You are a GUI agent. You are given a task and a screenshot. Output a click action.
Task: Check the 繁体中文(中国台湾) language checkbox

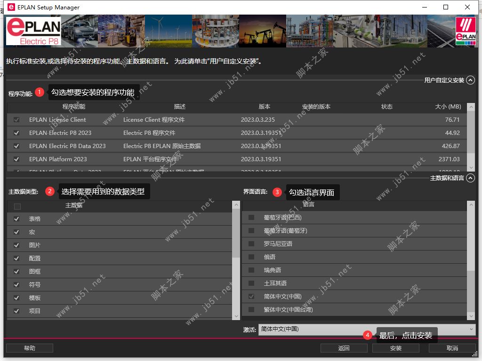pyautogui.click(x=251, y=309)
